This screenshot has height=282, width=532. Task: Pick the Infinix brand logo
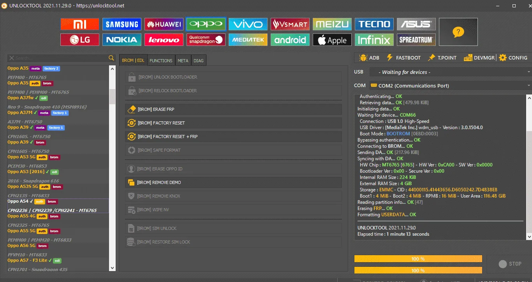coord(374,40)
